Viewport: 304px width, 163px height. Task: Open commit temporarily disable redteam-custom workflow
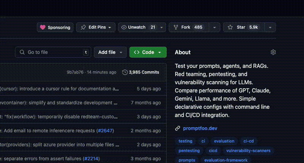tap(59, 117)
